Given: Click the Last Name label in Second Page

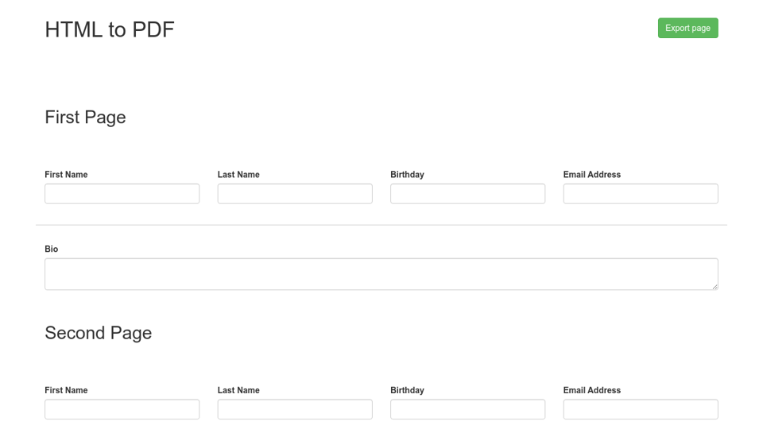Looking at the screenshot, I should coord(238,390).
